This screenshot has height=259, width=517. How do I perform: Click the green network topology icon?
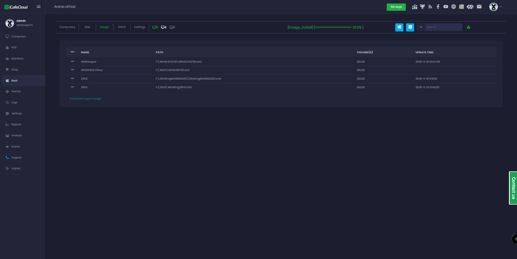[469, 27]
